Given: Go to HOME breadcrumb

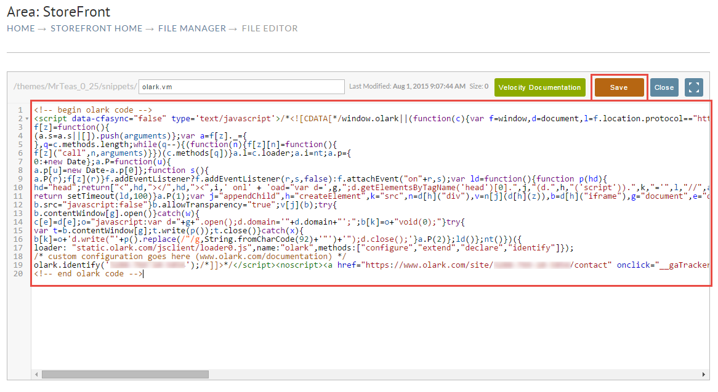Looking at the screenshot, I should click(x=20, y=28).
